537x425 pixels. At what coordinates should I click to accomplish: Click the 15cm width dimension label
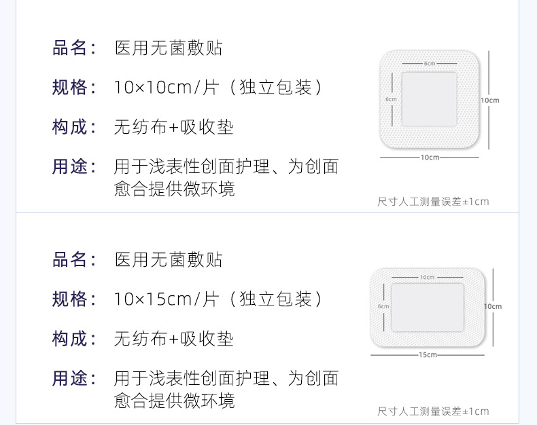[x=428, y=354]
